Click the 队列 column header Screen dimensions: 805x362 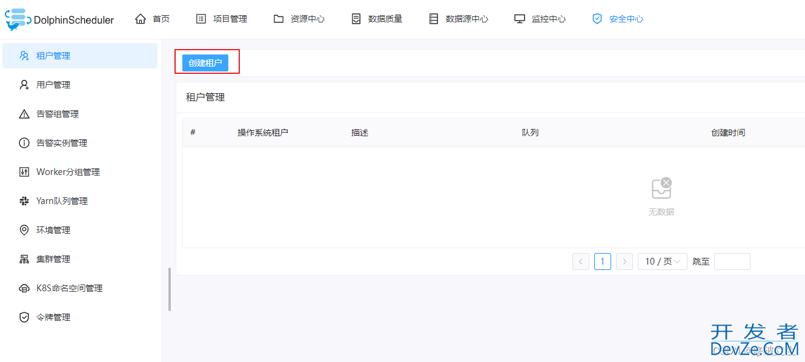coord(530,133)
